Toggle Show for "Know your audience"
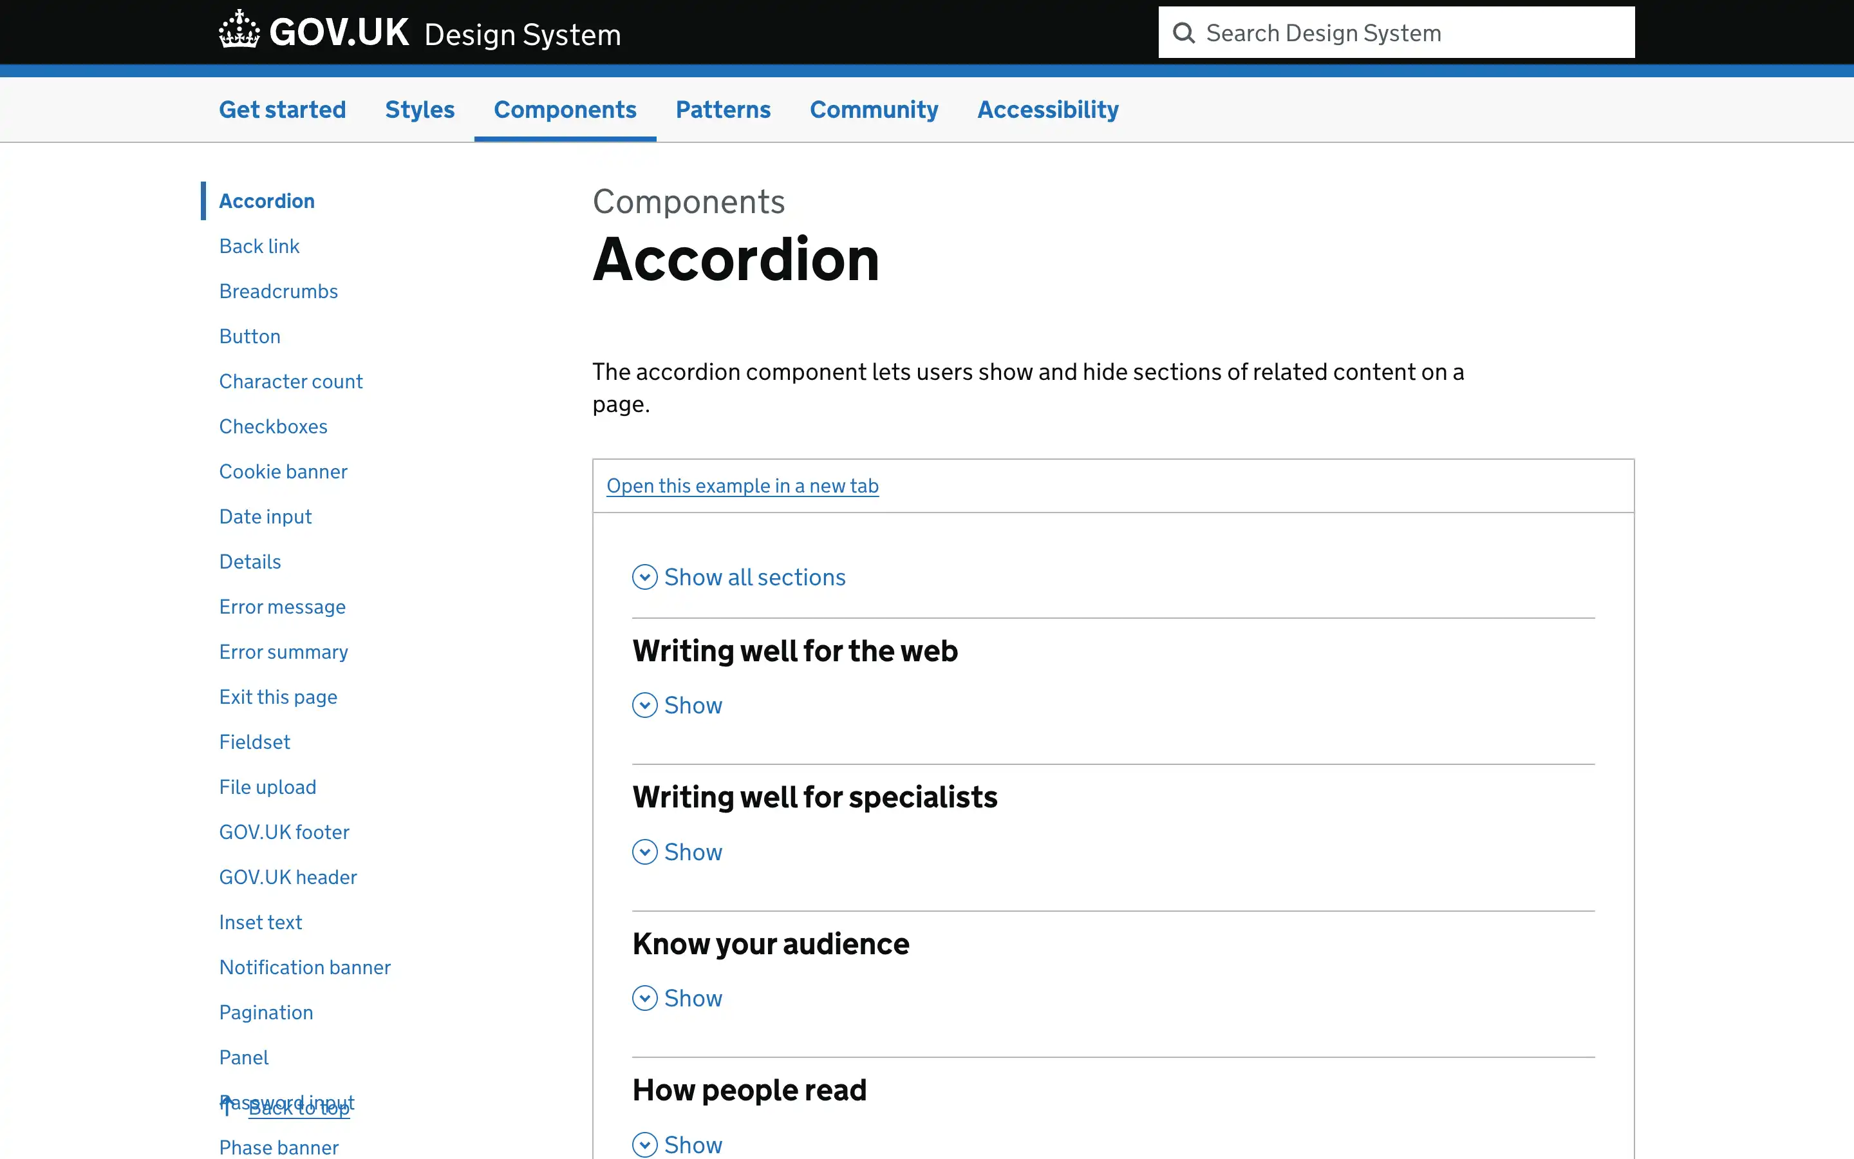Screen dimensions: 1854x1159 677,997
